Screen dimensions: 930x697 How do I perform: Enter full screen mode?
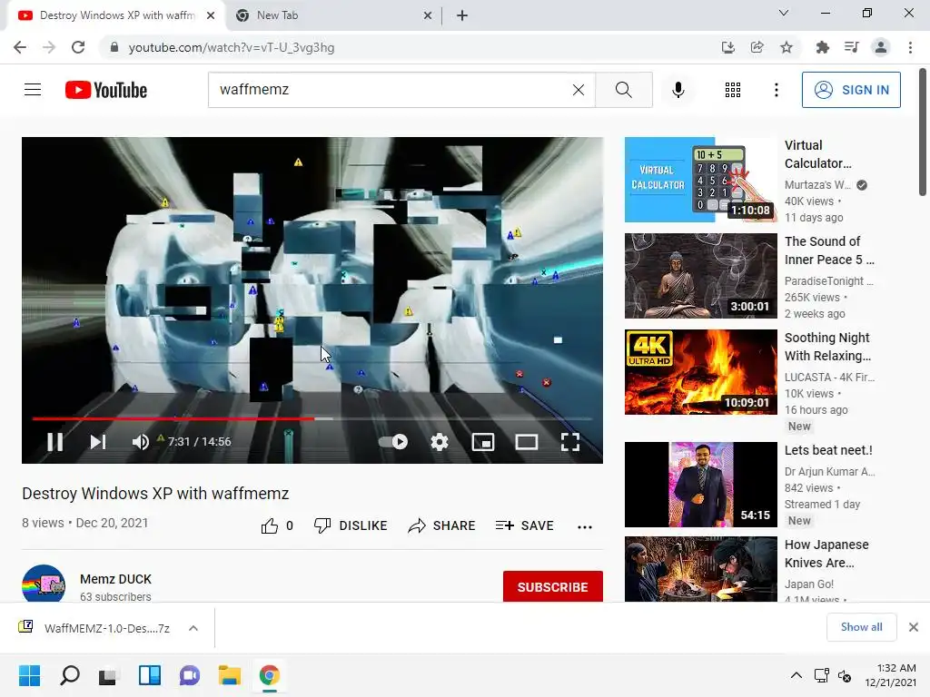coord(570,442)
